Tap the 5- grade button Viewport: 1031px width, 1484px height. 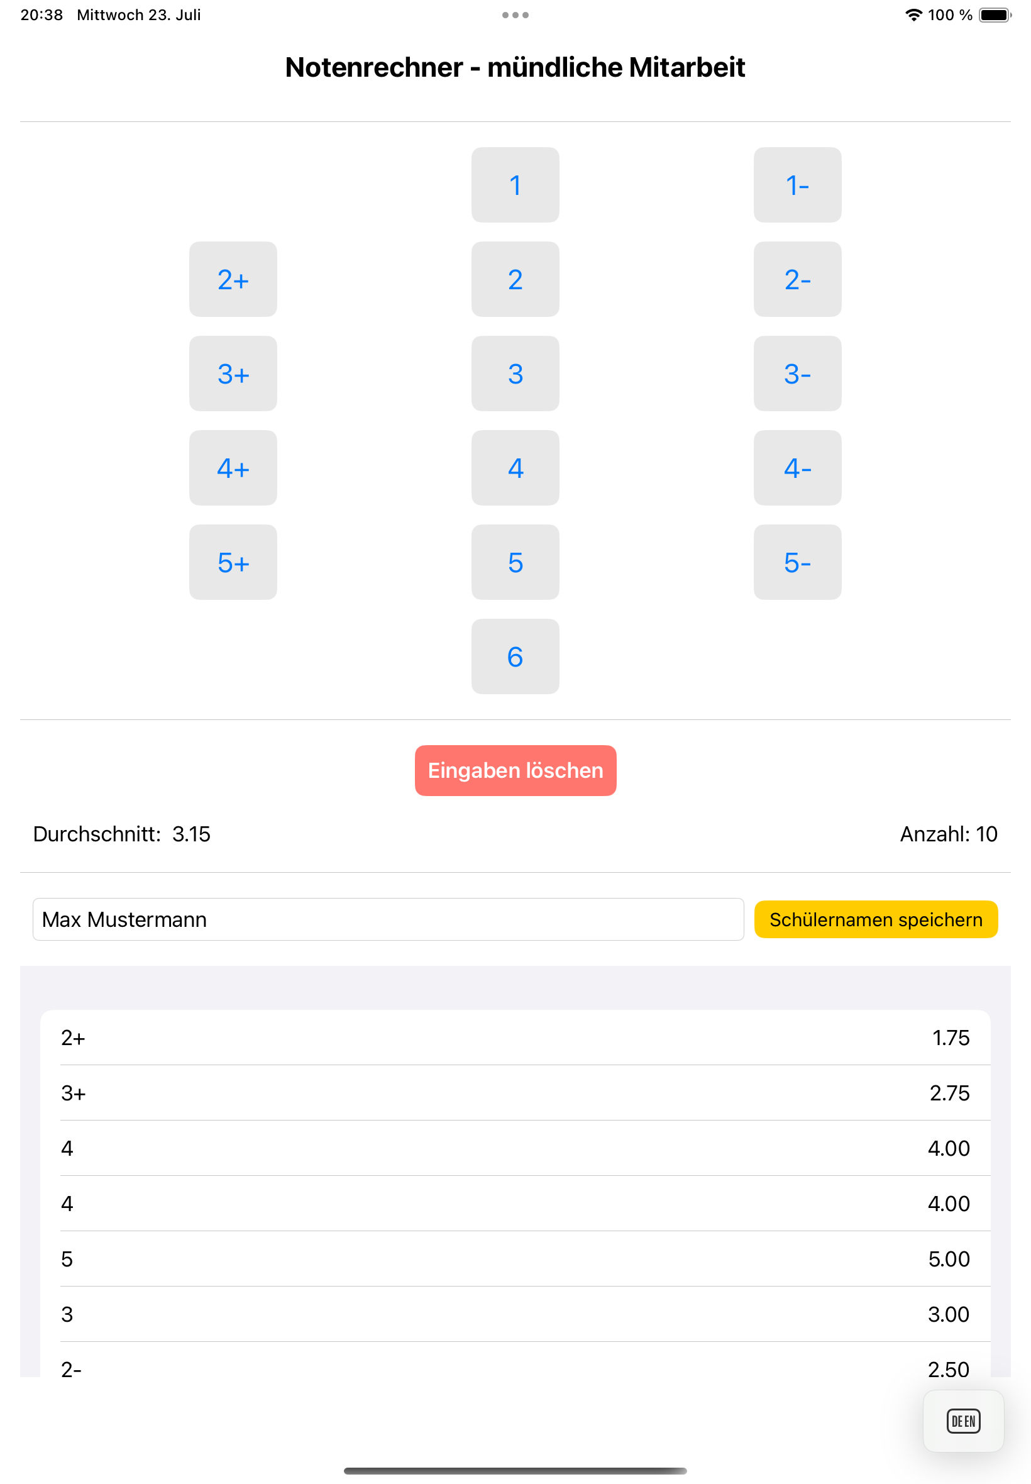pyautogui.click(x=797, y=562)
